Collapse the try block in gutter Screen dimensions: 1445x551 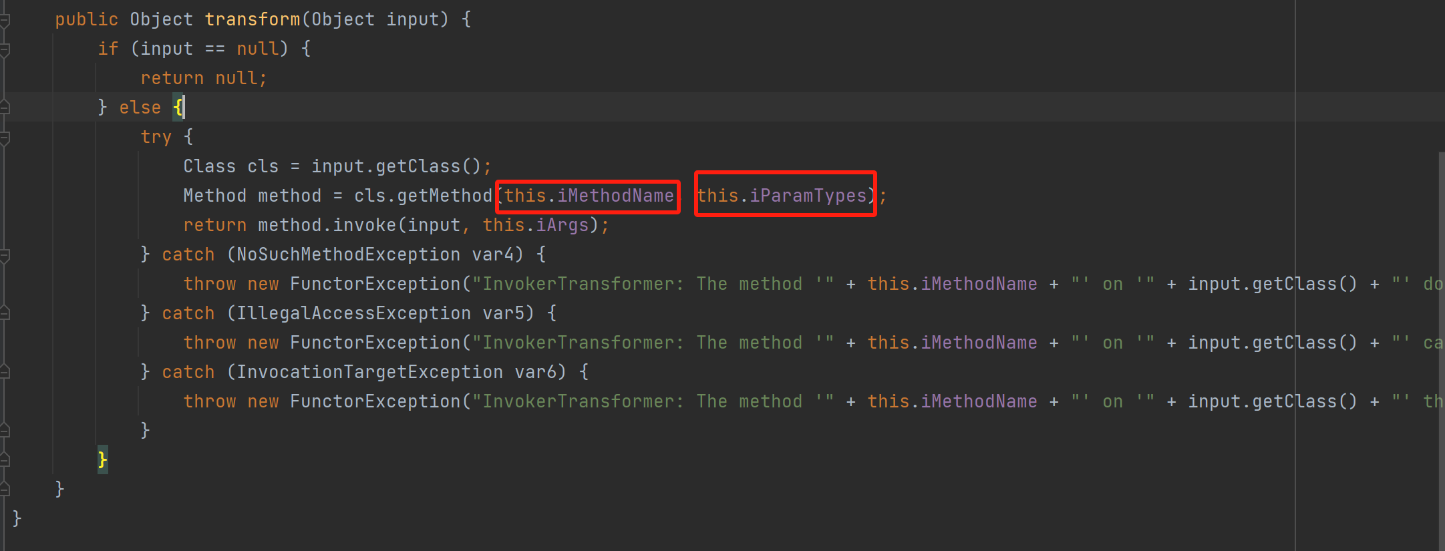5,138
